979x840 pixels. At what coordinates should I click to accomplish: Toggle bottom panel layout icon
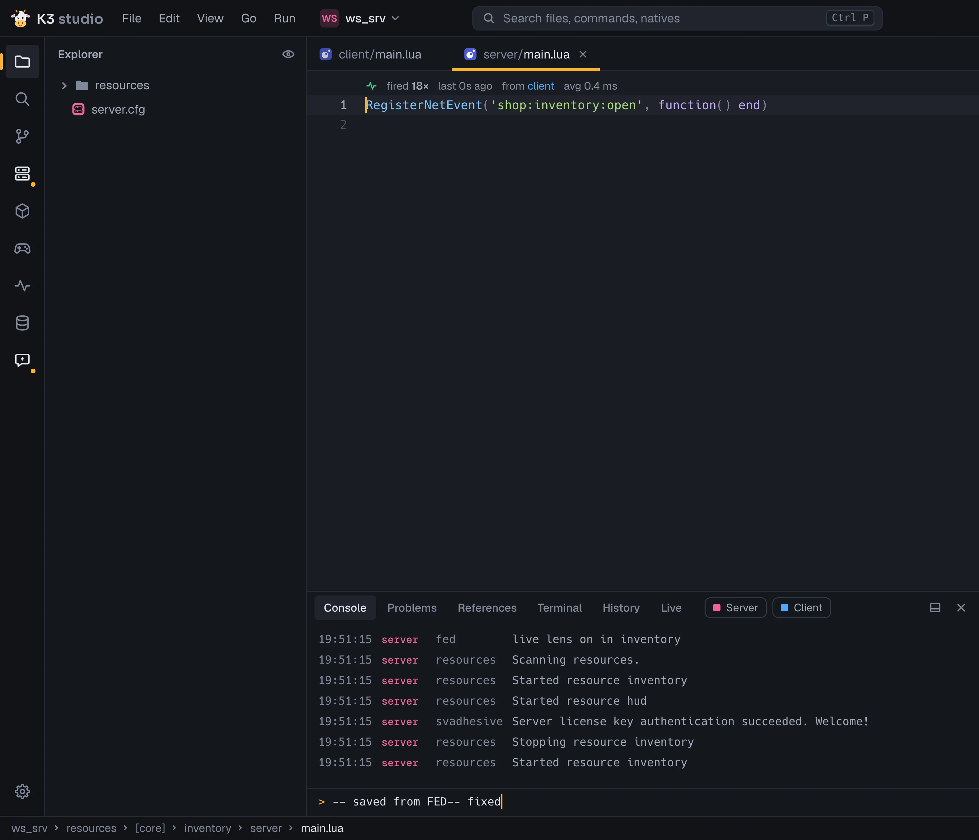click(x=935, y=608)
